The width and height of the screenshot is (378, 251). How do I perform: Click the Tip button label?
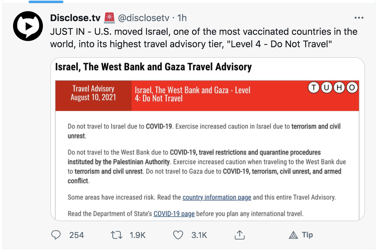(307, 235)
